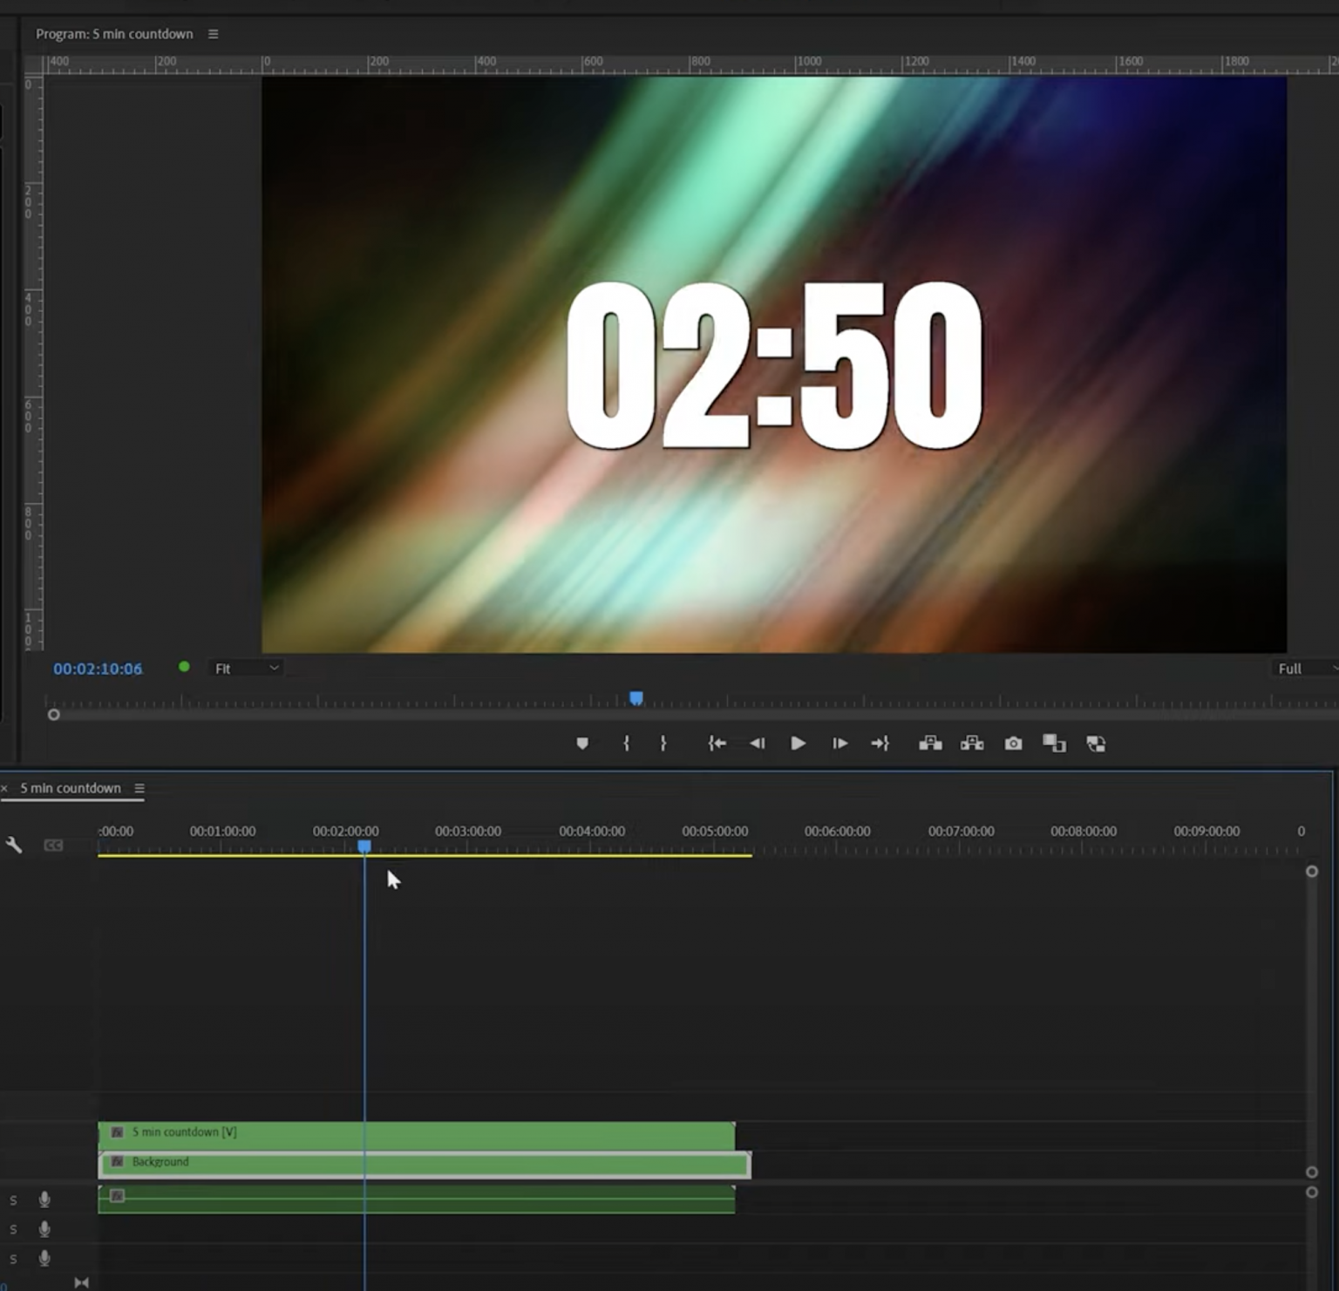Click the green dropped frame indicator dot
1339x1291 pixels.
pos(184,667)
